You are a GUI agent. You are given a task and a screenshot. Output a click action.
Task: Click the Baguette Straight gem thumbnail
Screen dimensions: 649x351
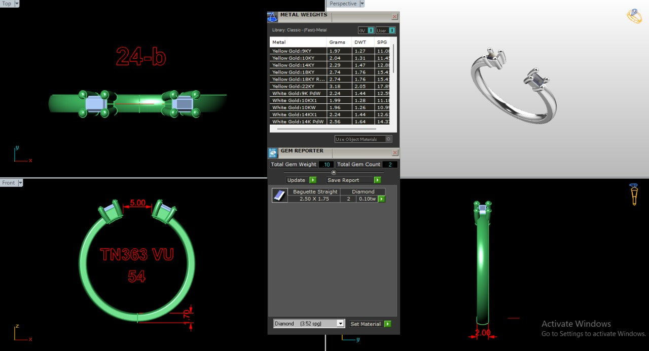pos(280,196)
